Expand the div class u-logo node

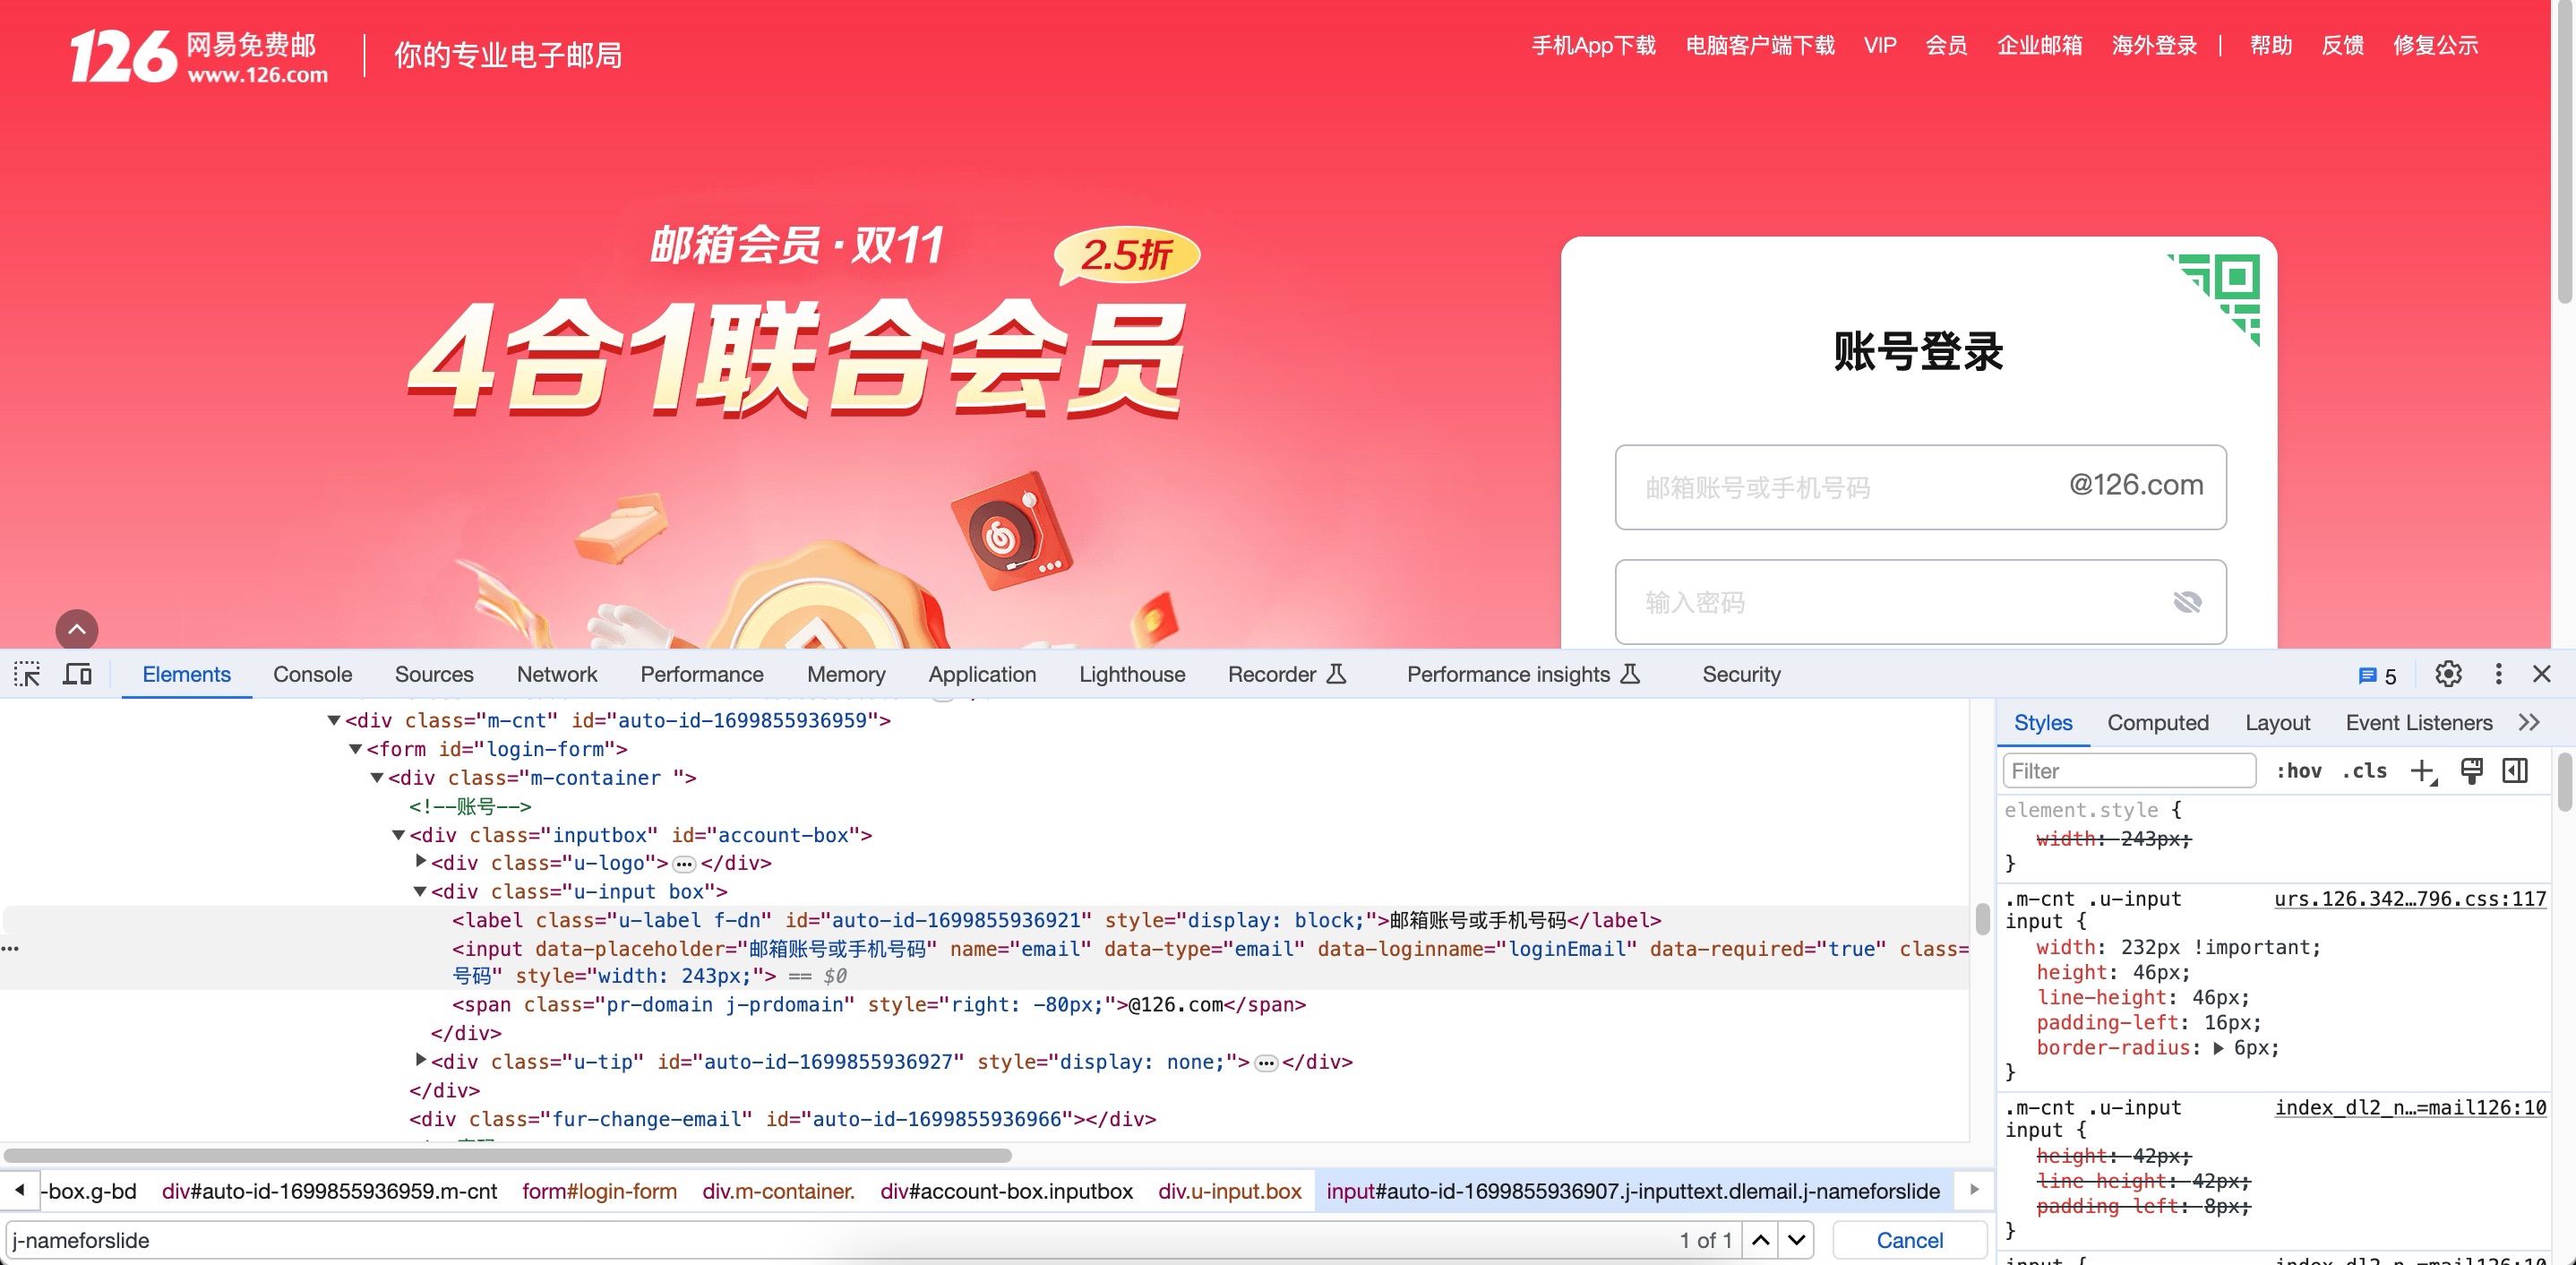[421, 861]
